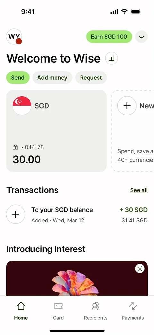Click the See all transactions link

point(139,190)
